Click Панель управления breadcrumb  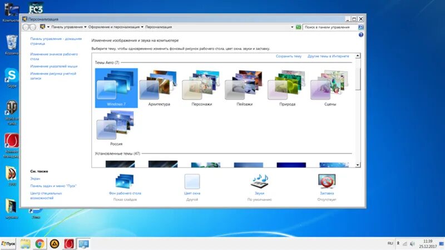pos(67,27)
